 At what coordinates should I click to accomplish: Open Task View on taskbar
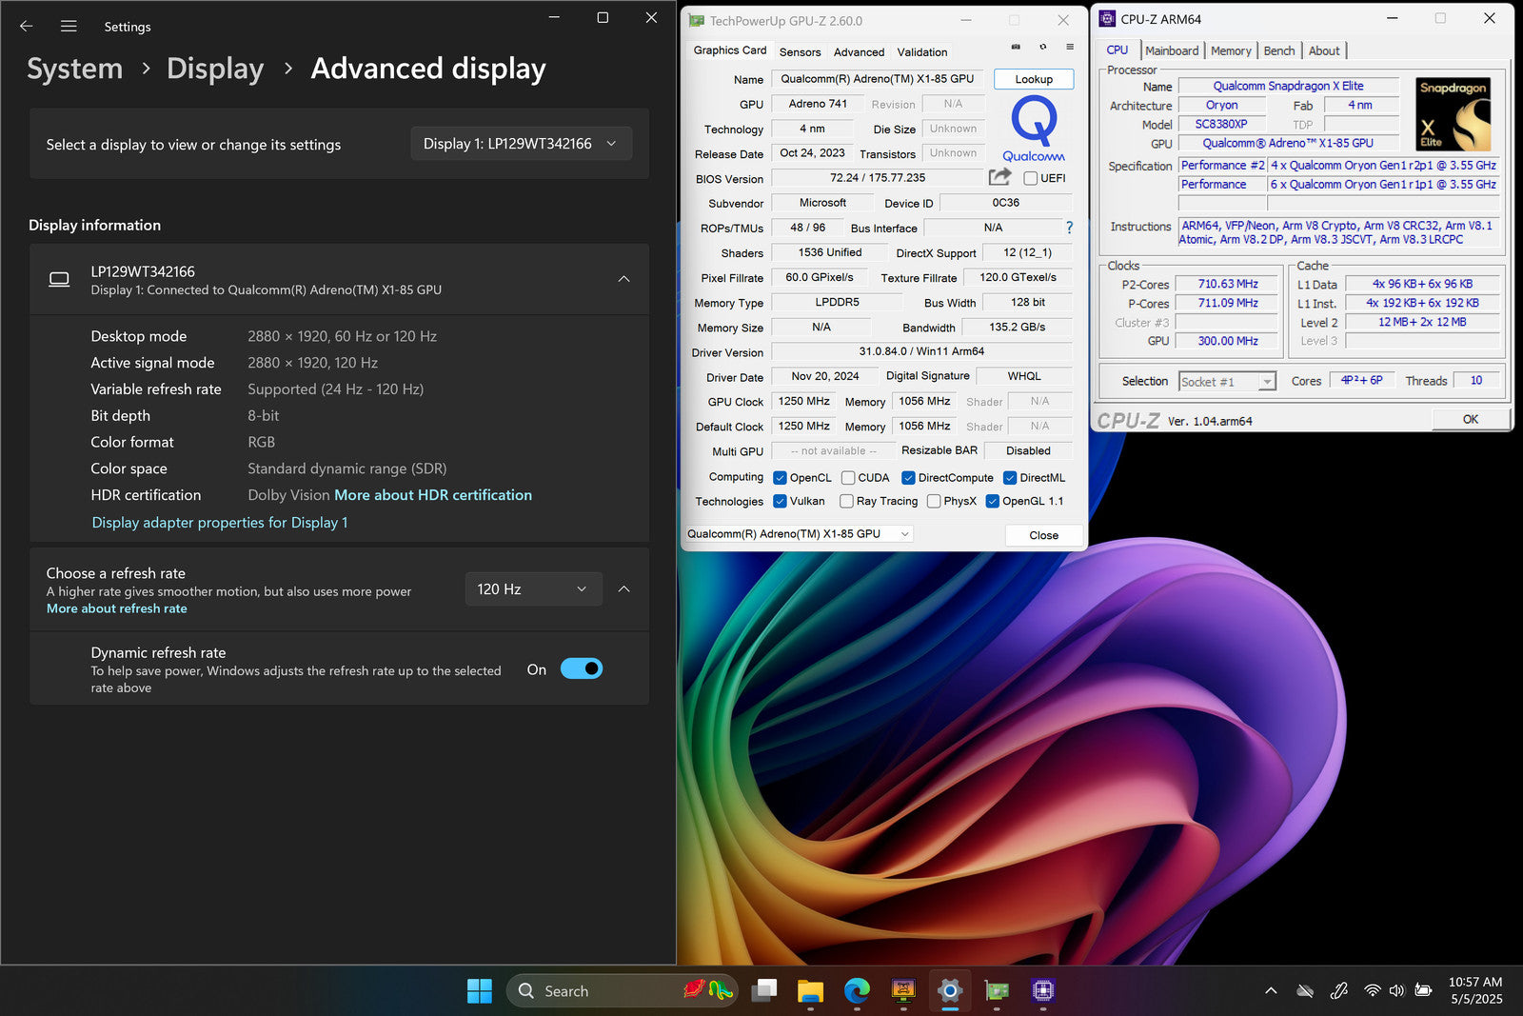[763, 991]
